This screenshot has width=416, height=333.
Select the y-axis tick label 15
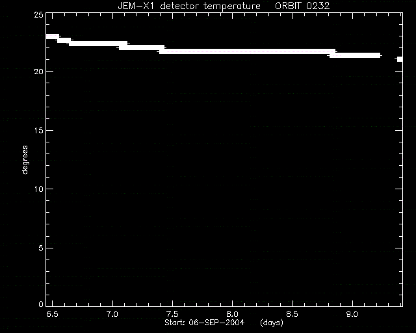click(38, 130)
